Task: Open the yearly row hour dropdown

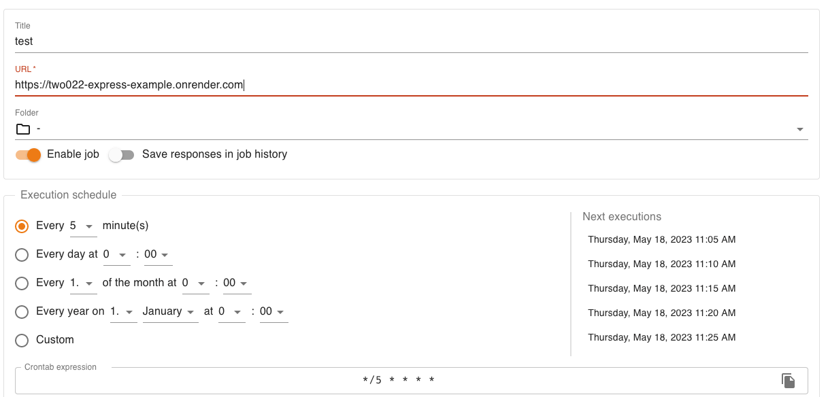Action: (231, 312)
